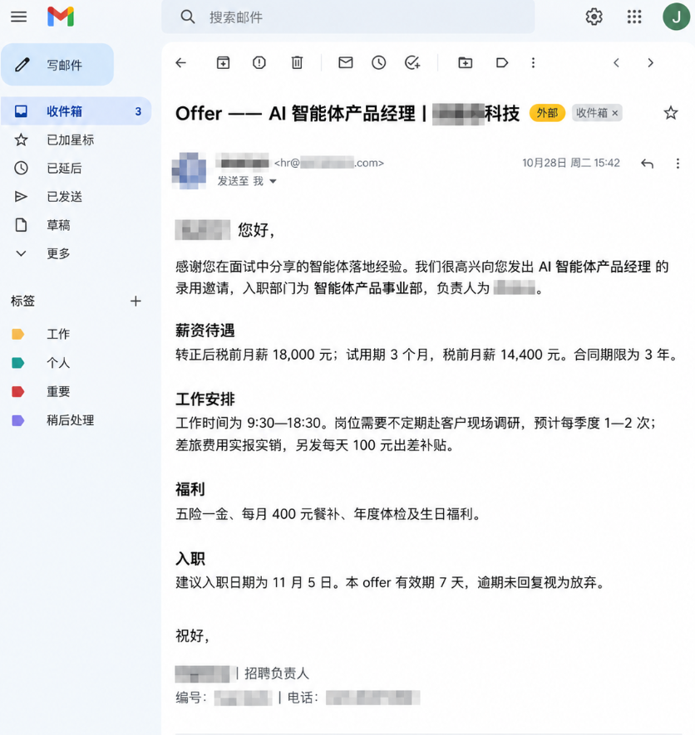The image size is (695, 735).
Task: Add the email to tasks
Action: [412, 63]
